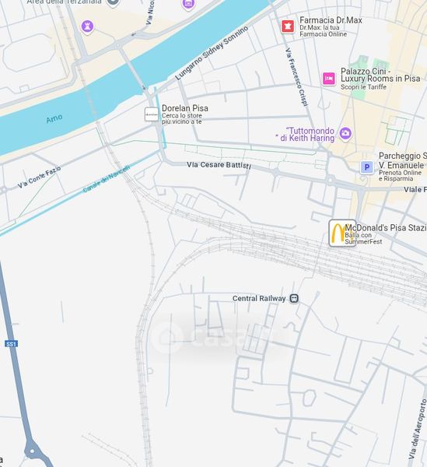Click the Lungarno Sidney Sonnino street label
Screen dimensions: 427x467
[x=212, y=53]
